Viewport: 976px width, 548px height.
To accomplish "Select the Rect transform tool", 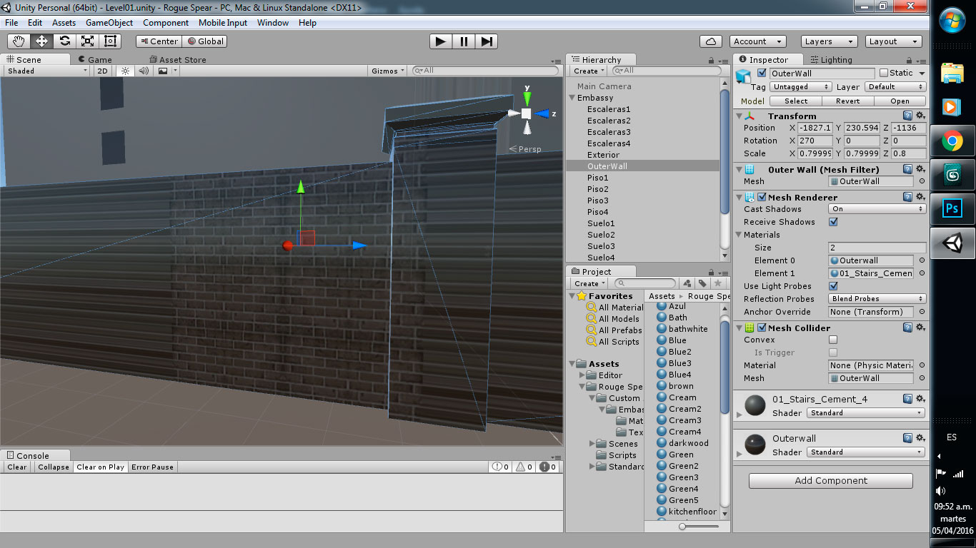I will point(110,41).
